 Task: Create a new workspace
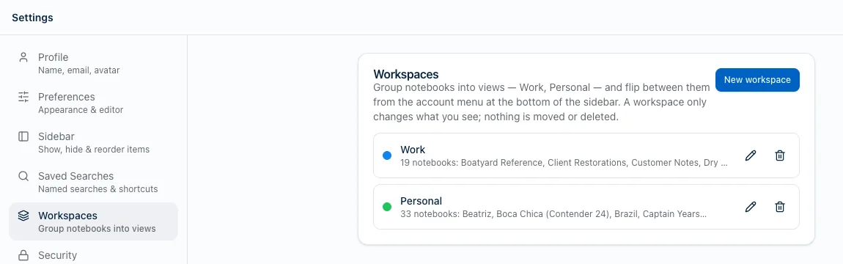pos(757,80)
